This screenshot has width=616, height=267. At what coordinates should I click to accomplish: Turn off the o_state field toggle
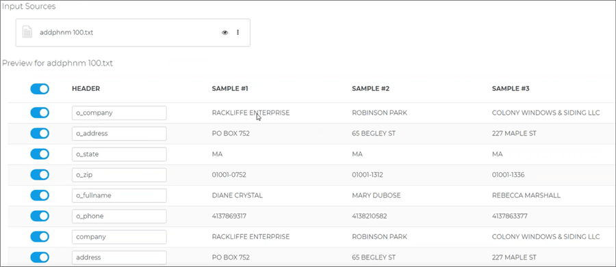40,154
